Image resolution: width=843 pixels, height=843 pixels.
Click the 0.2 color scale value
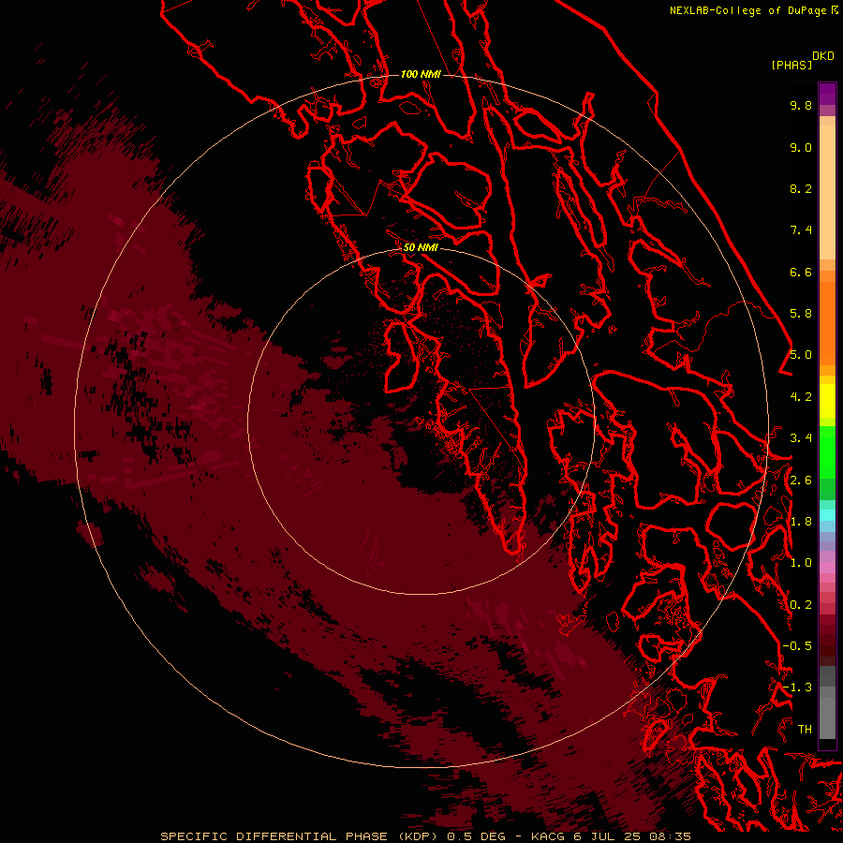pyautogui.click(x=801, y=605)
